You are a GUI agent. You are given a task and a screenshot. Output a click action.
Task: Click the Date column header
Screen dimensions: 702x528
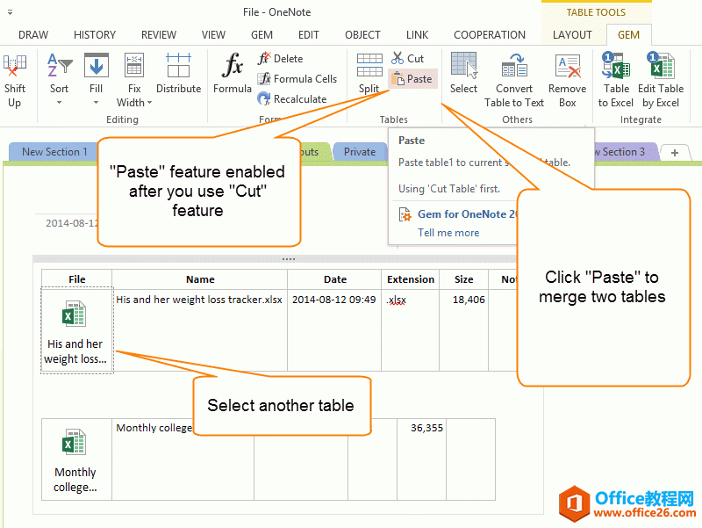tap(334, 279)
